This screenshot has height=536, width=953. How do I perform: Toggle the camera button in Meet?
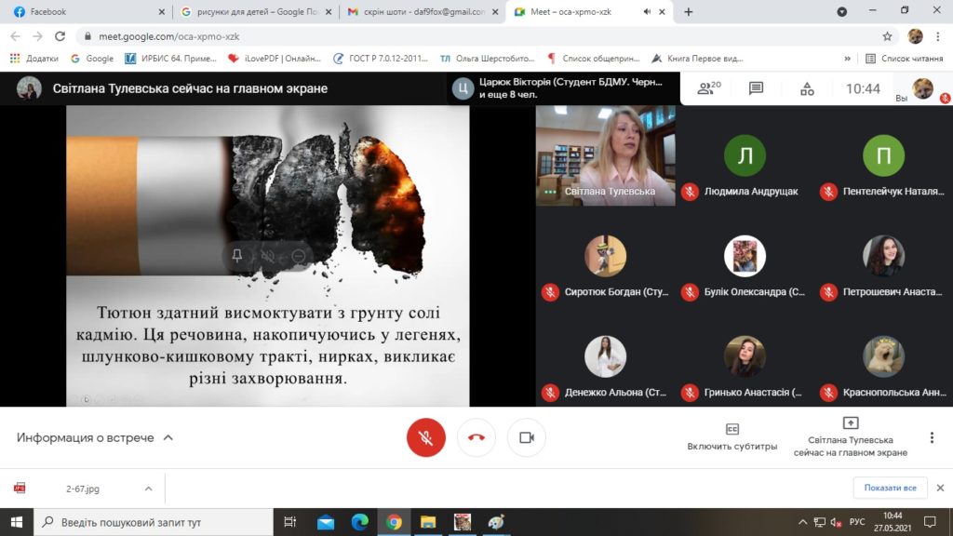tap(527, 437)
